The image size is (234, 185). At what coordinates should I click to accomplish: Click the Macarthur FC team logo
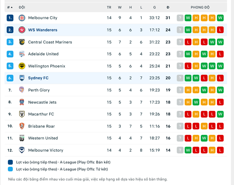click(x=22, y=114)
